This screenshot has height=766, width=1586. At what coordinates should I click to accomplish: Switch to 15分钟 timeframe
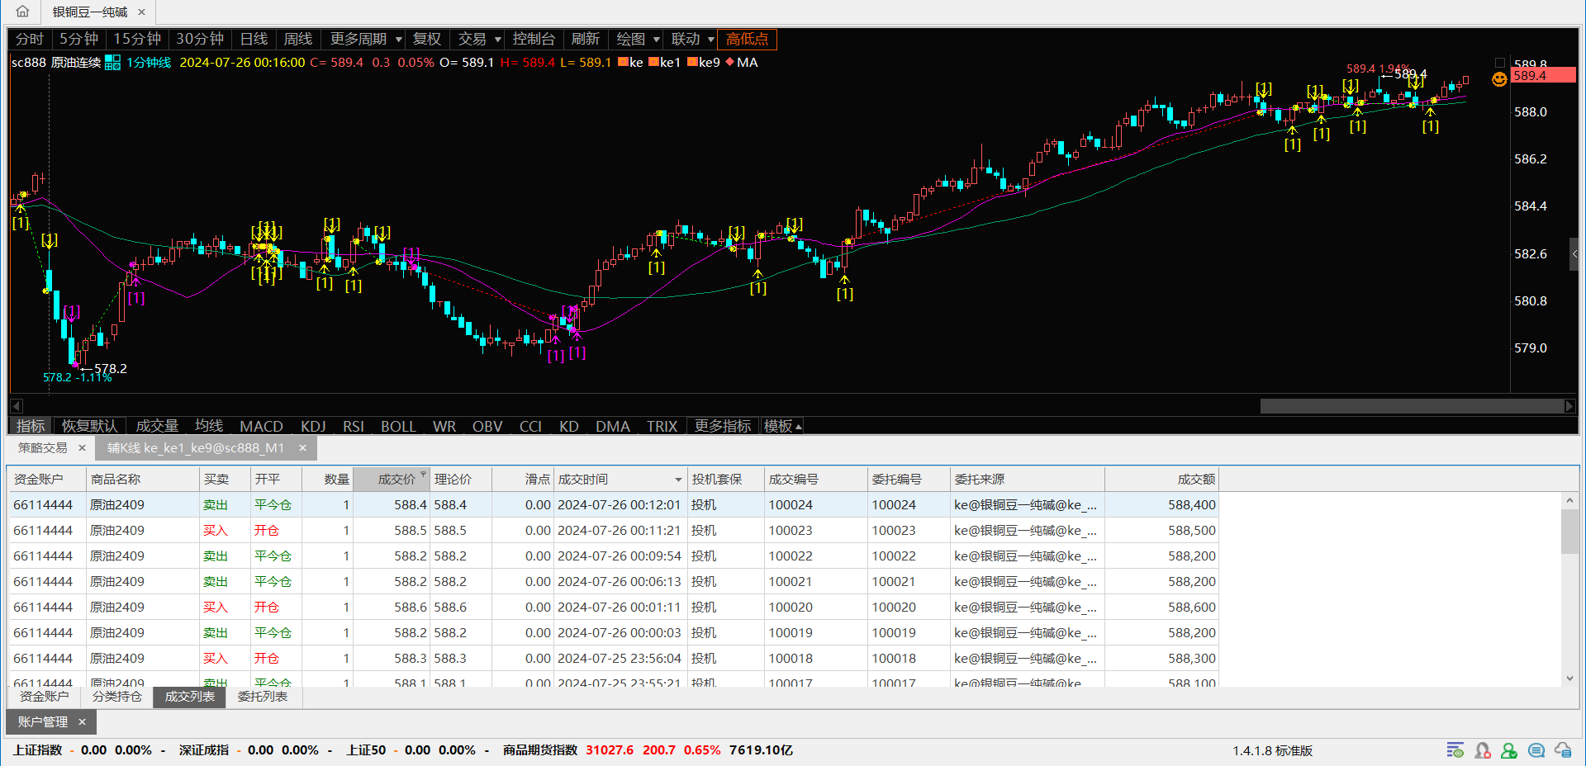137,39
